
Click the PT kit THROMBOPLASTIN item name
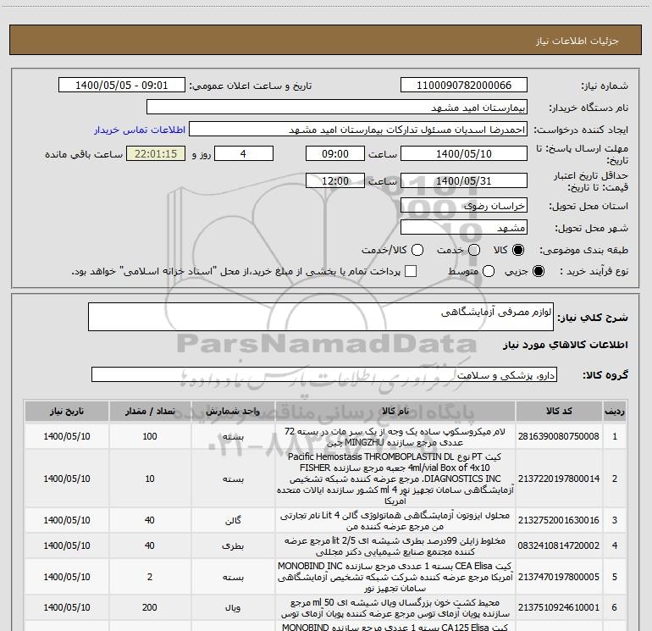point(395,479)
